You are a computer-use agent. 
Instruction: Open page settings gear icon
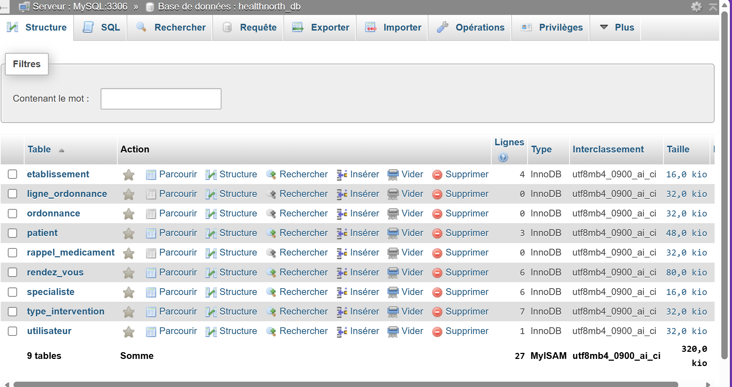tap(696, 7)
